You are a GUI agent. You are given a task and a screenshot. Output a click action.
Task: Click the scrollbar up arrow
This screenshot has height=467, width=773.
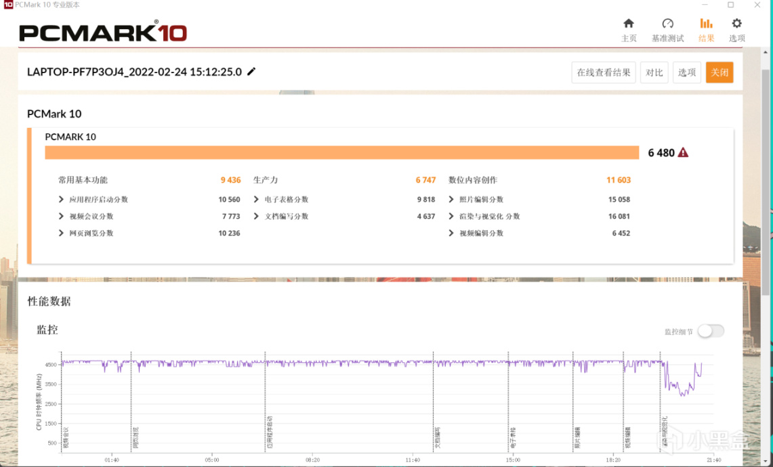[765, 51]
